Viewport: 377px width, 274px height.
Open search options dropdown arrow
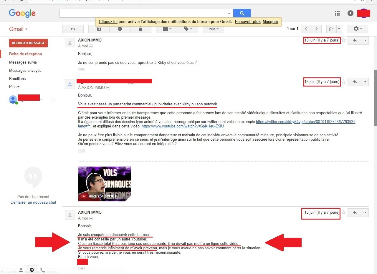tap(229, 13)
